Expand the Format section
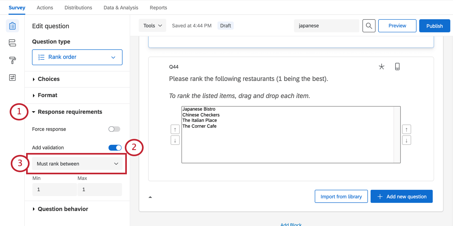The width and height of the screenshot is (453, 226). pyautogui.click(x=47, y=95)
